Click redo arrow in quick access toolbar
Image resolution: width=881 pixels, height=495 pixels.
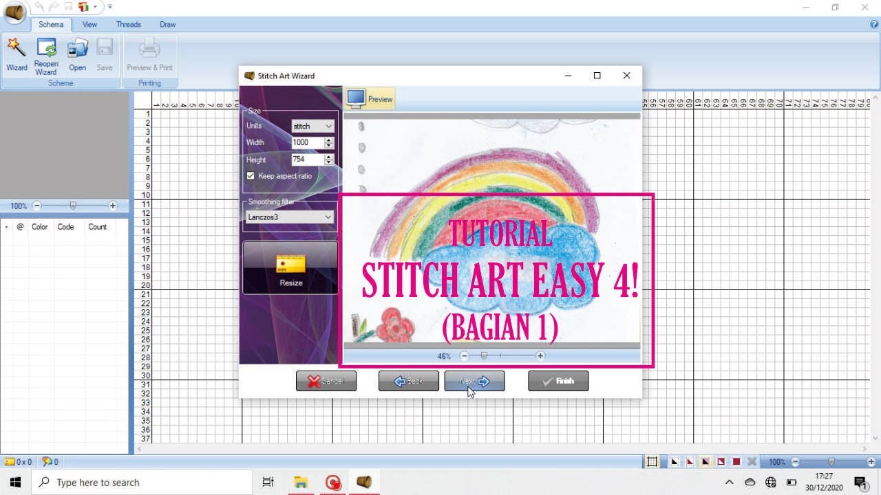click(54, 7)
